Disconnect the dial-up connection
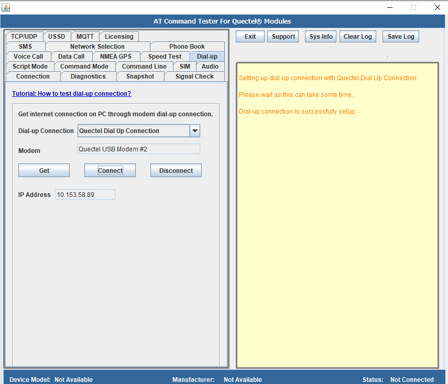448x384 pixels. click(176, 171)
